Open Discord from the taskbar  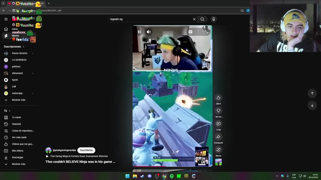tap(150, 176)
